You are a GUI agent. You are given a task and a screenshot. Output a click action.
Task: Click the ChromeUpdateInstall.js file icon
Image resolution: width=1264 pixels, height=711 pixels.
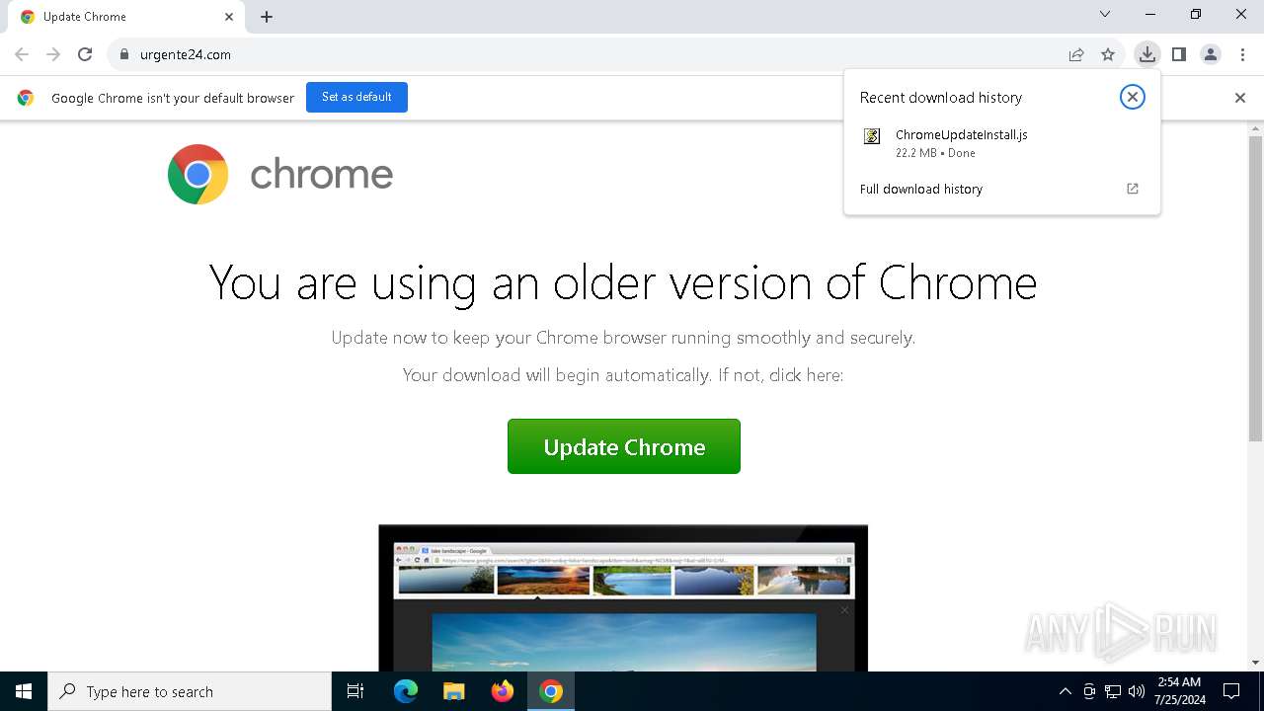tap(872, 136)
